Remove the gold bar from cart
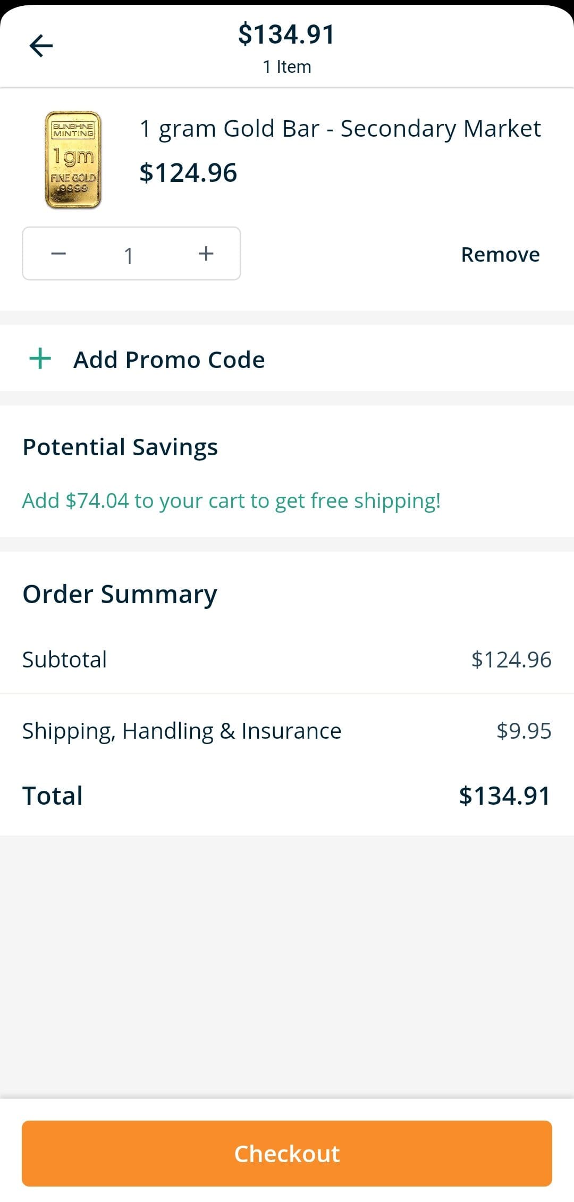The width and height of the screenshot is (574, 1202). tap(500, 255)
